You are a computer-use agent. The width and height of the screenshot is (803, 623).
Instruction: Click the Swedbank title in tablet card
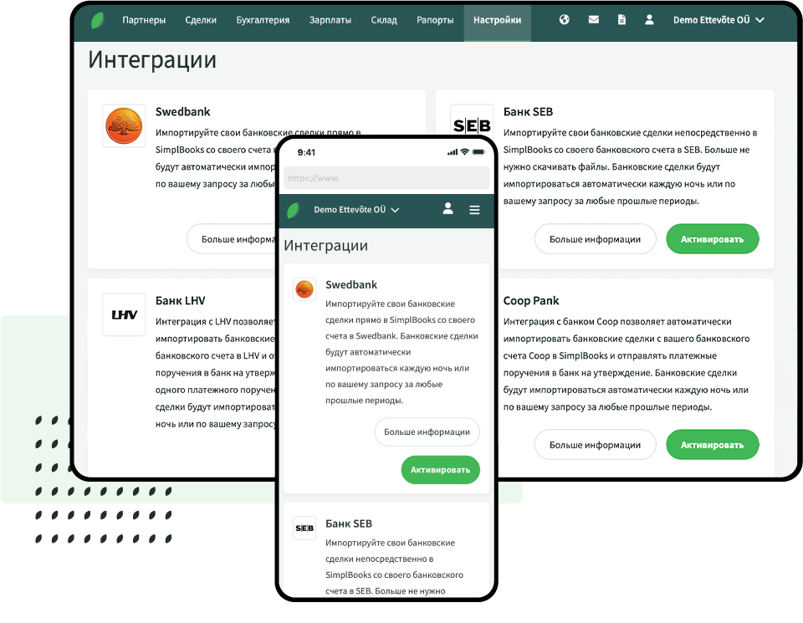183,111
